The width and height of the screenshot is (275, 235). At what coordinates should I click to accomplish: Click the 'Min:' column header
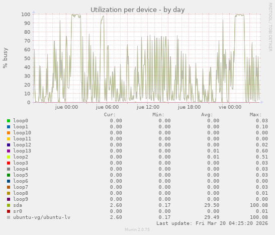(x=158, y=115)
